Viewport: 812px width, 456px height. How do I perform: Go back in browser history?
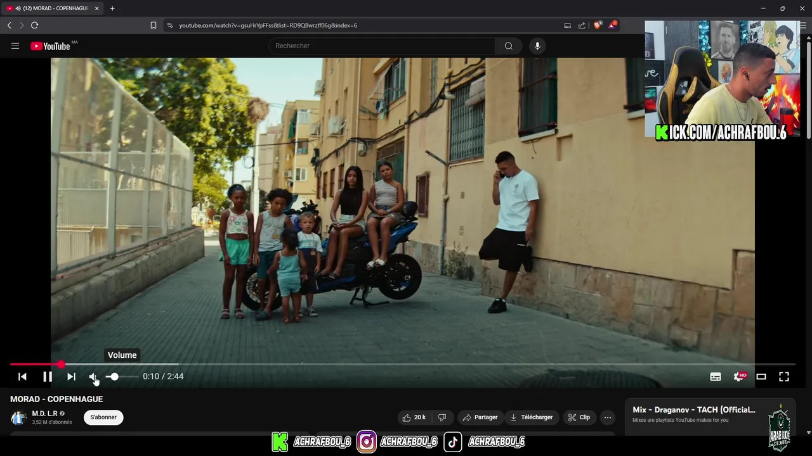coord(10,25)
